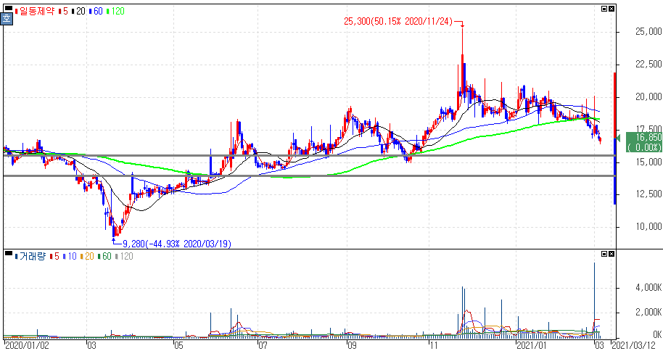Click the green current-price arrow marker
Image resolution: width=663 pixels, height=351 pixels.
click(618, 139)
